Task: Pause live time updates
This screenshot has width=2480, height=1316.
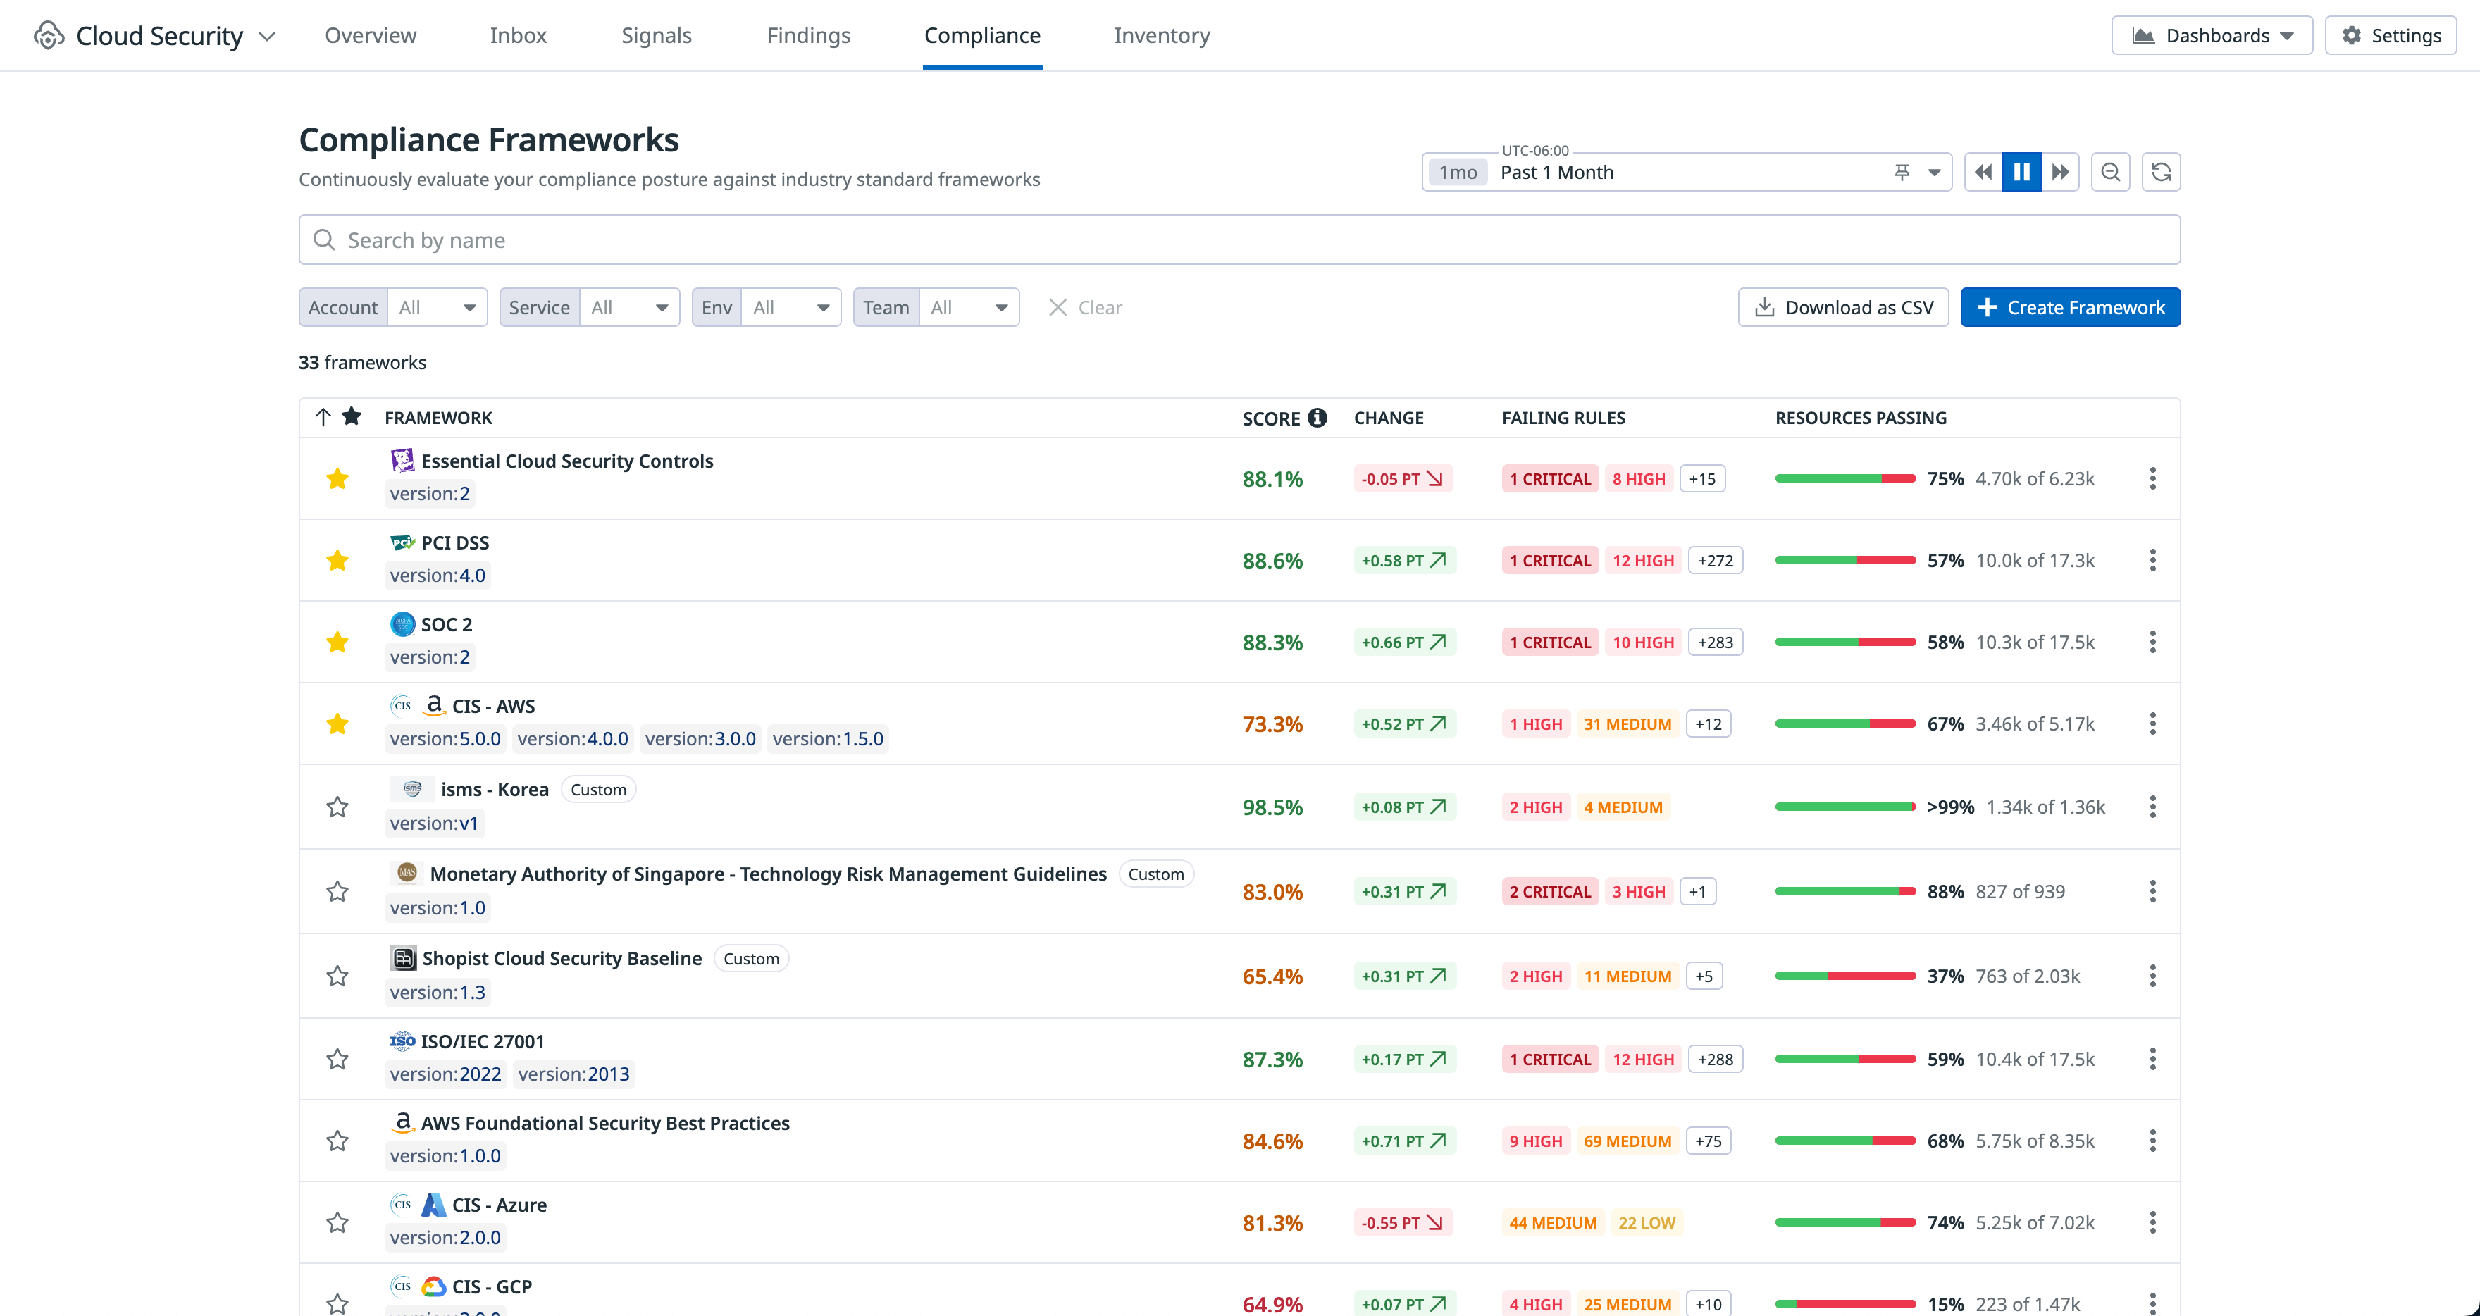Action: click(2021, 173)
